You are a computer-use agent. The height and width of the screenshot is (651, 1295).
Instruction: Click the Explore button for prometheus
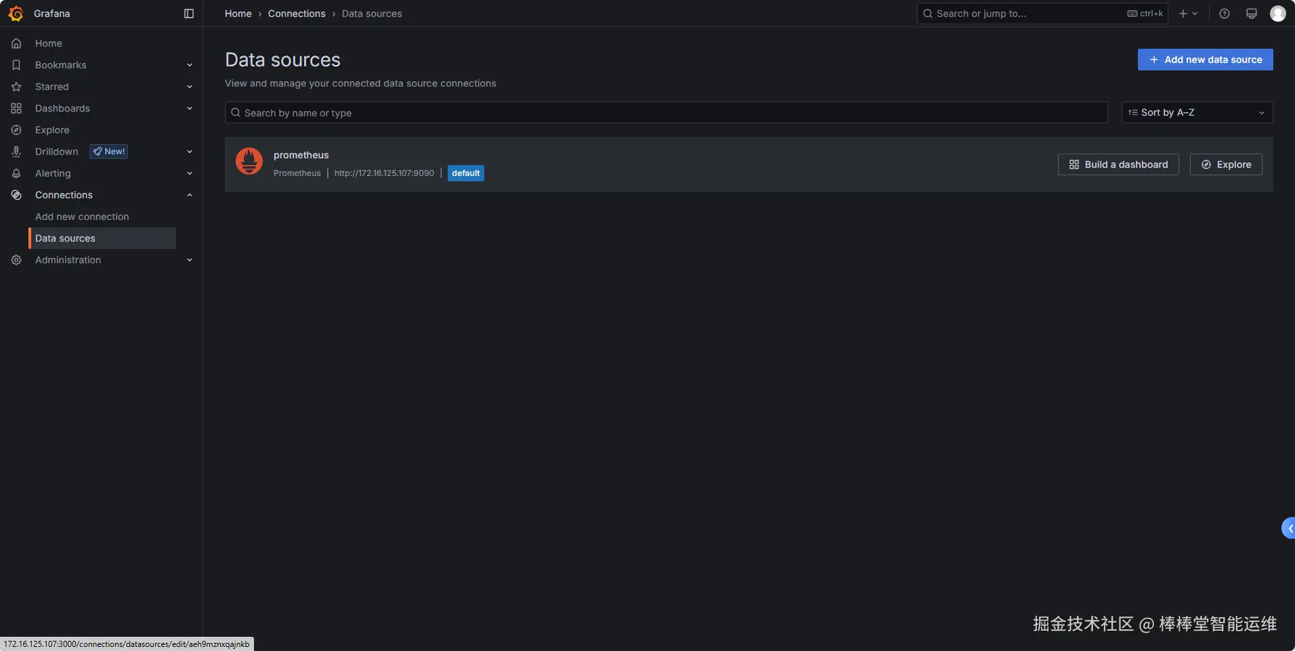click(1226, 164)
